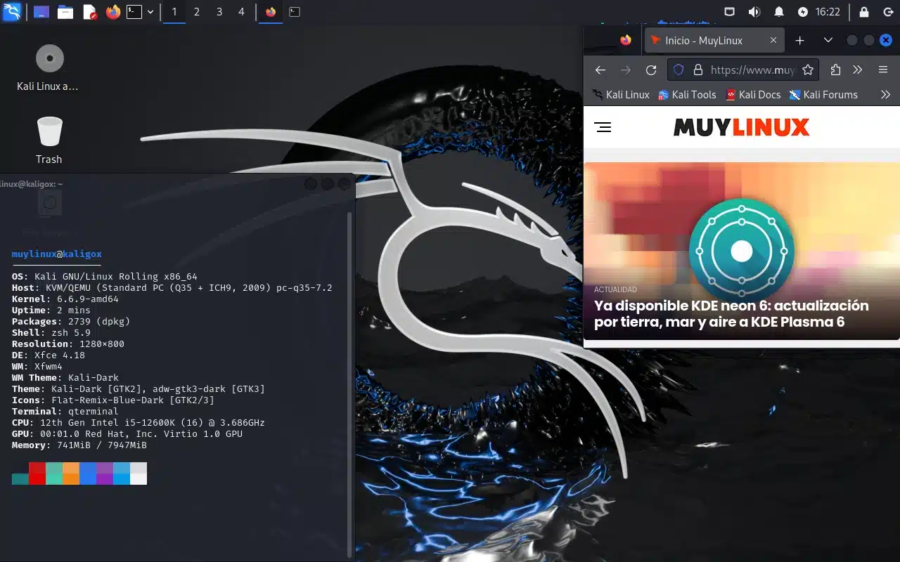Open the Kali Tools bookmark
The width and height of the screenshot is (900, 562).
[687, 94]
